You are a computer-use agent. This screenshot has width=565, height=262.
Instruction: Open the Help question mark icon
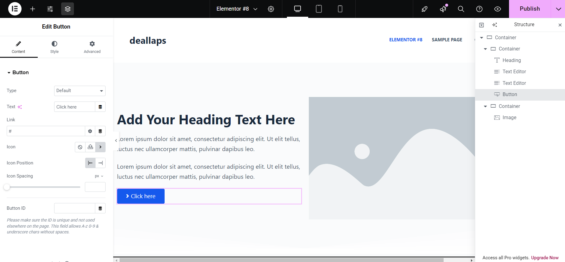(x=479, y=9)
